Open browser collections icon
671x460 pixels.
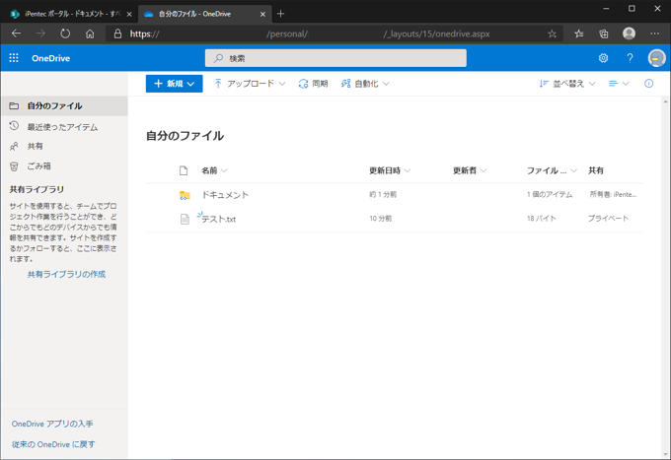click(603, 33)
